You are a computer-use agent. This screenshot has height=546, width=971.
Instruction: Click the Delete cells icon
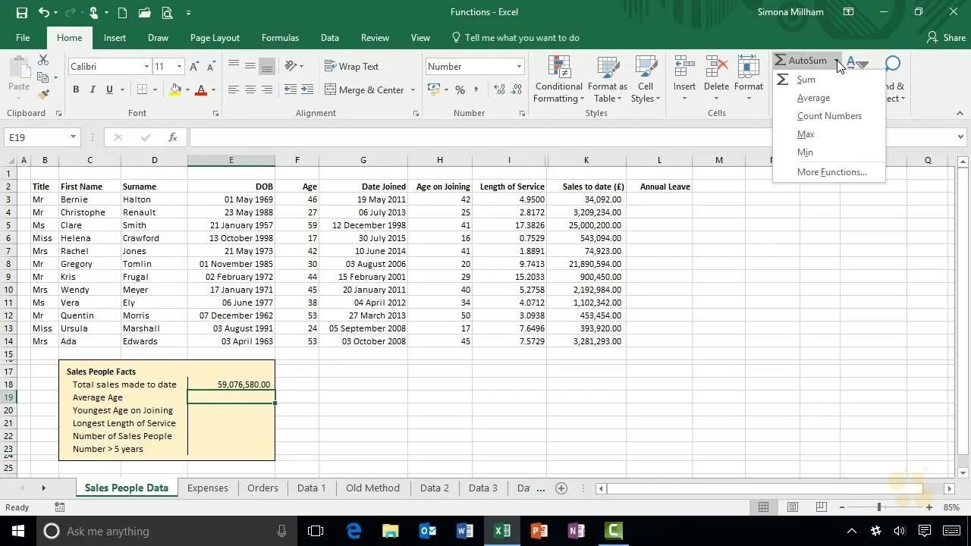717,68
